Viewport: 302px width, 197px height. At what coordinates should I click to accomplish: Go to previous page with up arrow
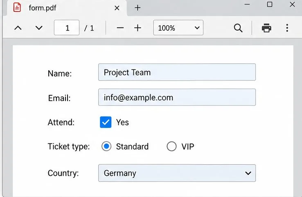(x=18, y=28)
